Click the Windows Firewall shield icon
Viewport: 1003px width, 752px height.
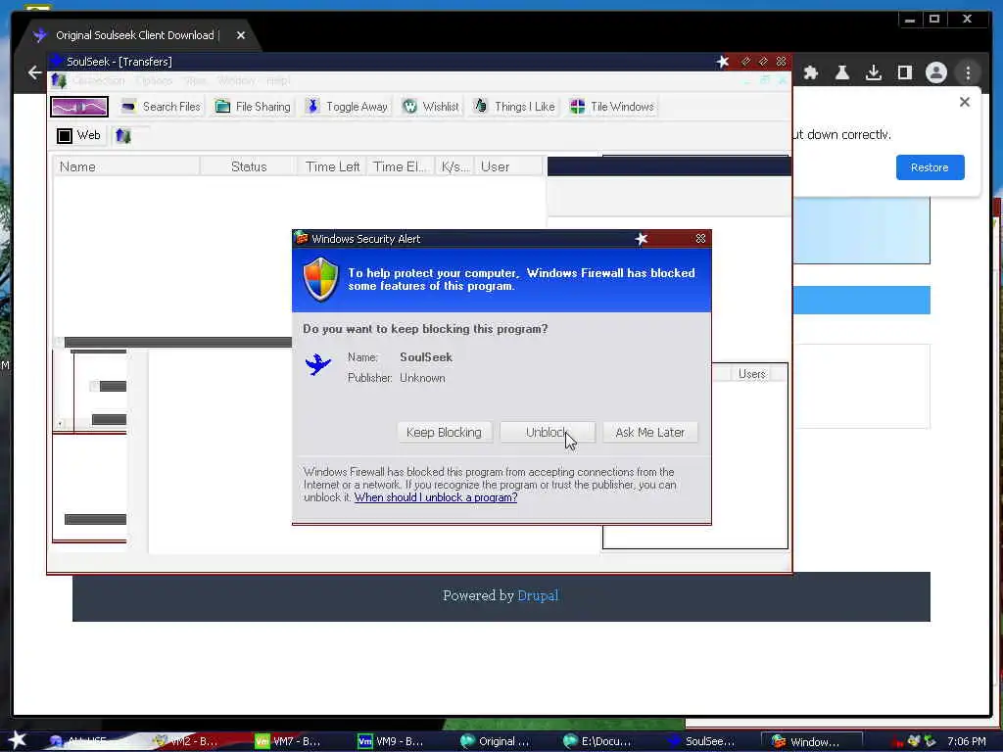[320, 279]
